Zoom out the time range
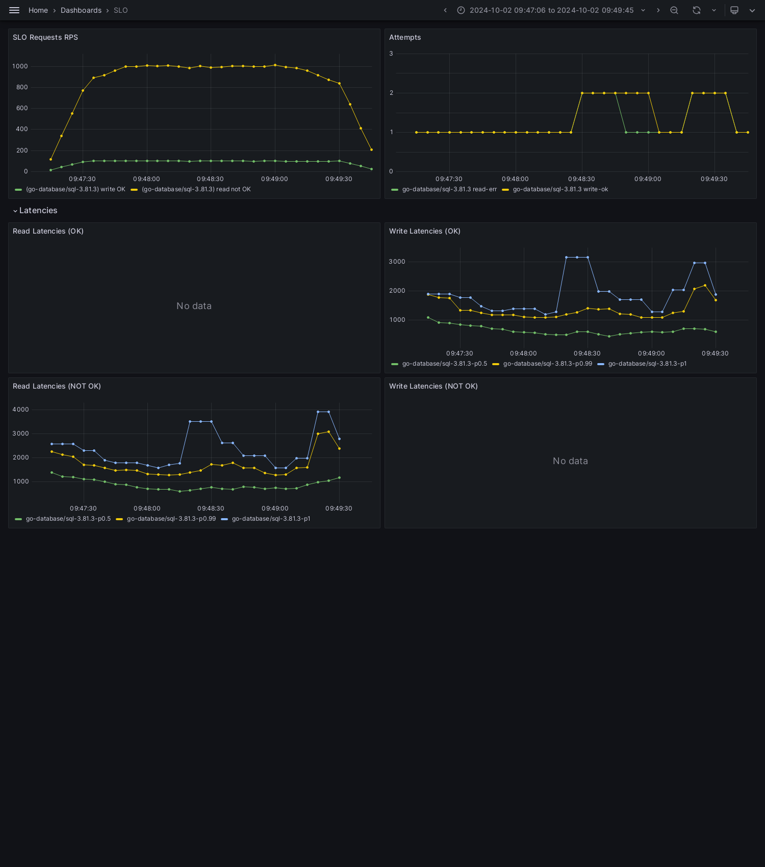Image resolution: width=765 pixels, height=867 pixels. pos(674,10)
